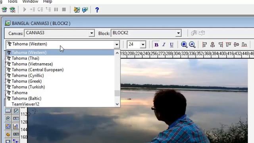The width and height of the screenshot is (254, 143).
Task: Click the Zoom Out magnifier
Action: (x=192, y=44)
